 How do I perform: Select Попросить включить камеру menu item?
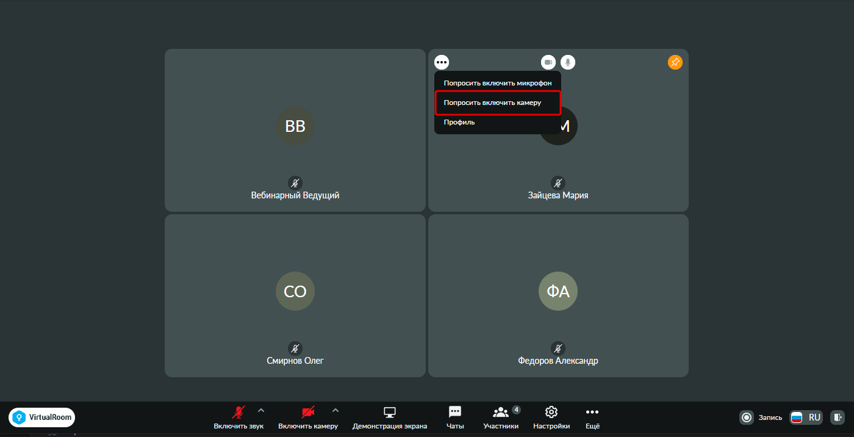click(498, 103)
